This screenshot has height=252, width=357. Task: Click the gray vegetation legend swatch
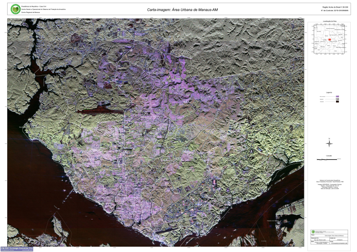point(337,99)
